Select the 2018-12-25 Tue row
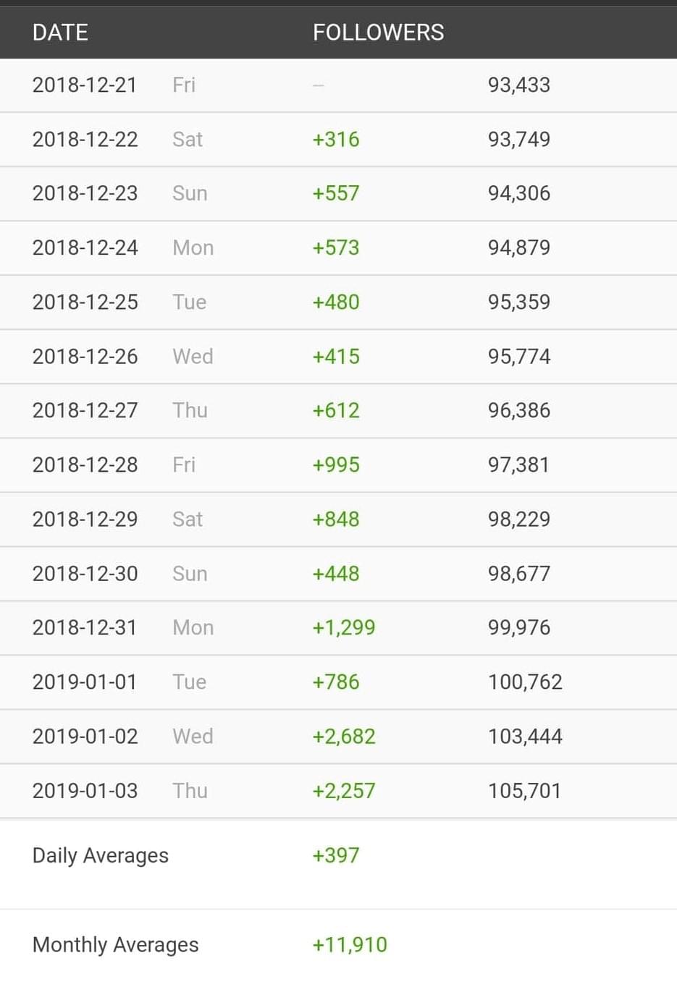 pyautogui.click(x=338, y=302)
